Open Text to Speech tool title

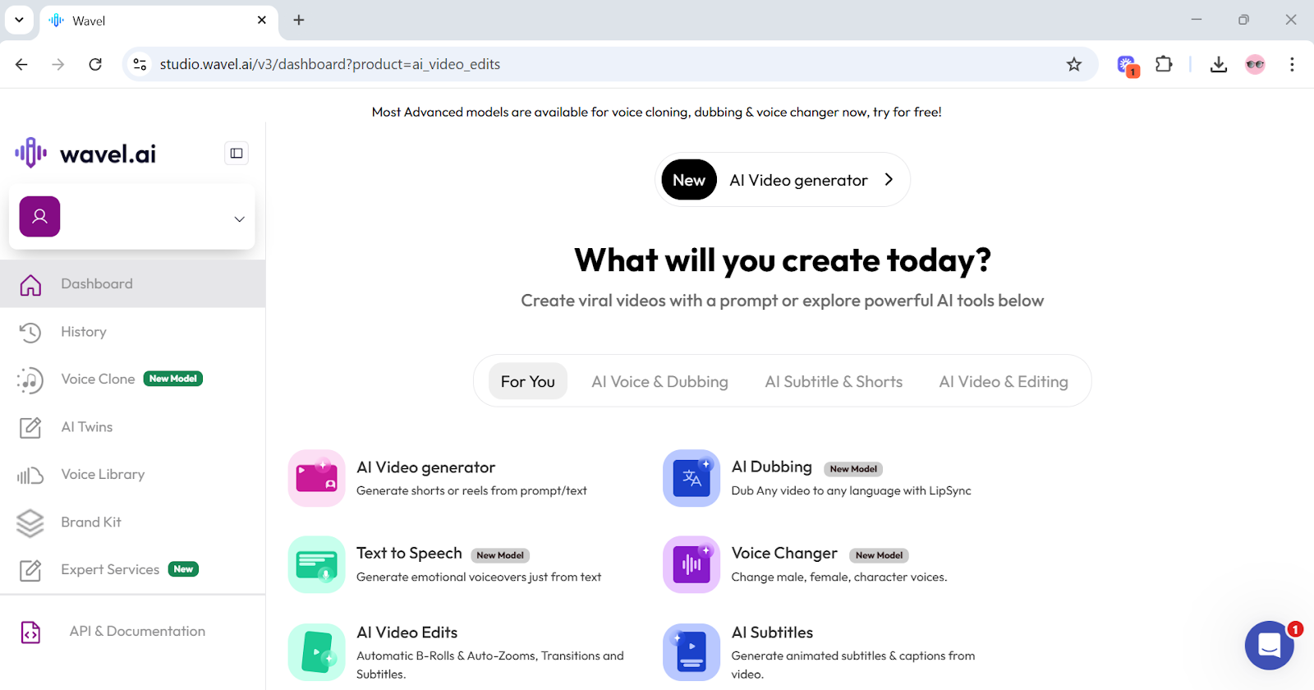tap(409, 554)
